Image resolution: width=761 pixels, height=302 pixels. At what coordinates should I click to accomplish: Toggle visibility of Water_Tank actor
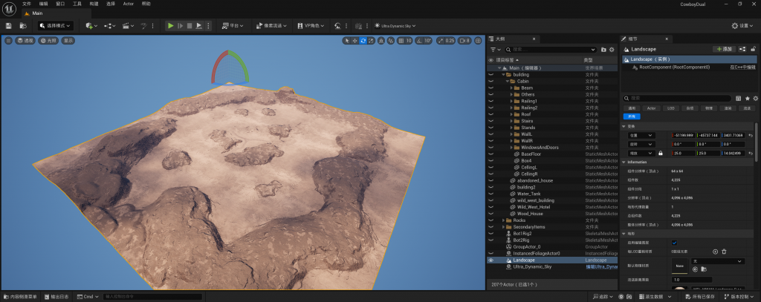[x=490, y=194]
